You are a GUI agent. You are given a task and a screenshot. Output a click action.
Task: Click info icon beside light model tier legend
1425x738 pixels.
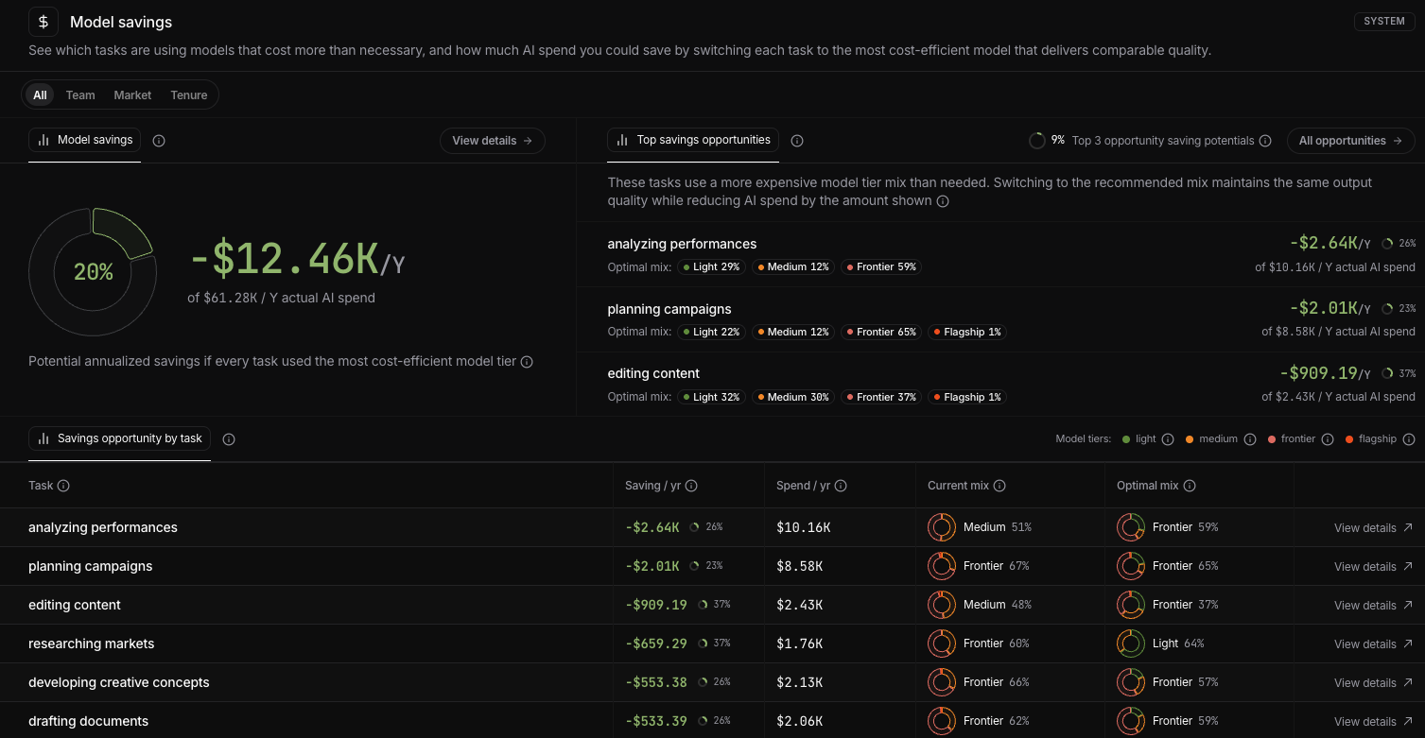pyautogui.click(x=1168, y=439)
